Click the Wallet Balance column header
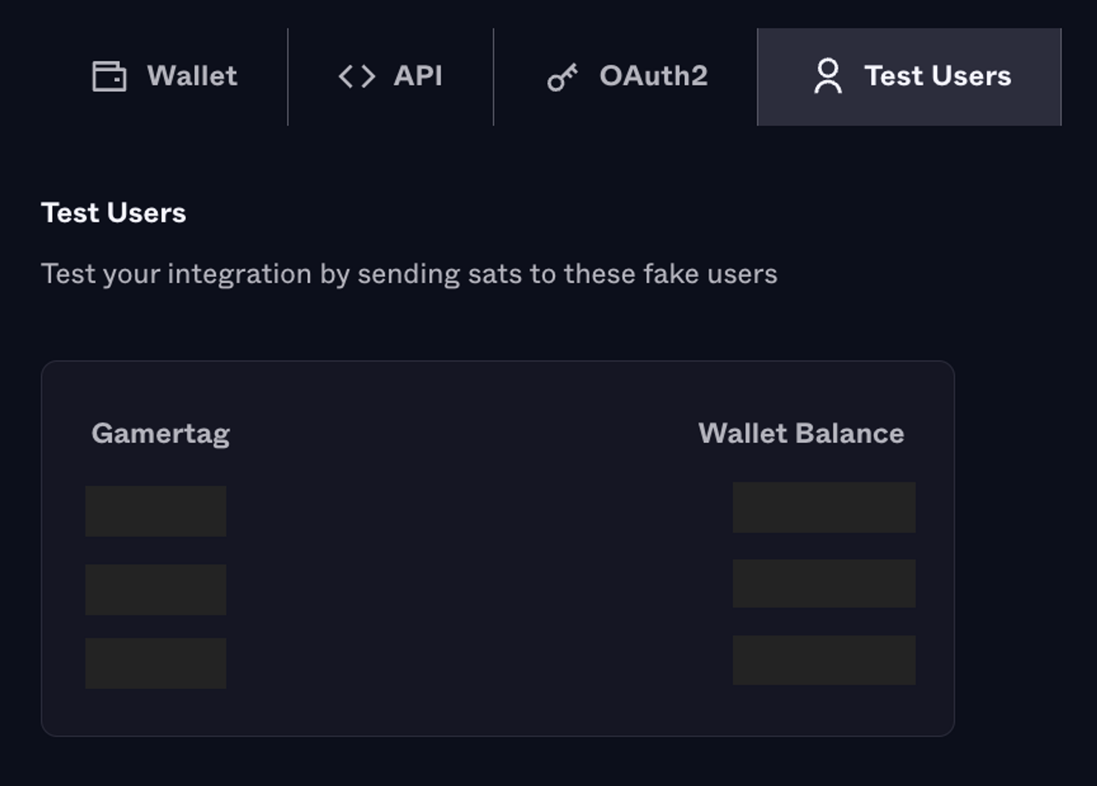 tap(801, 433)
